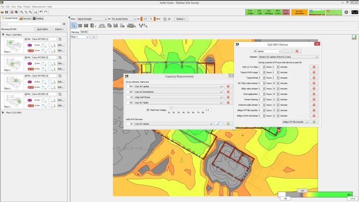
Task: Open AC Laptop dropdown in Edit WiFi Device
Action: coord(267,51)
